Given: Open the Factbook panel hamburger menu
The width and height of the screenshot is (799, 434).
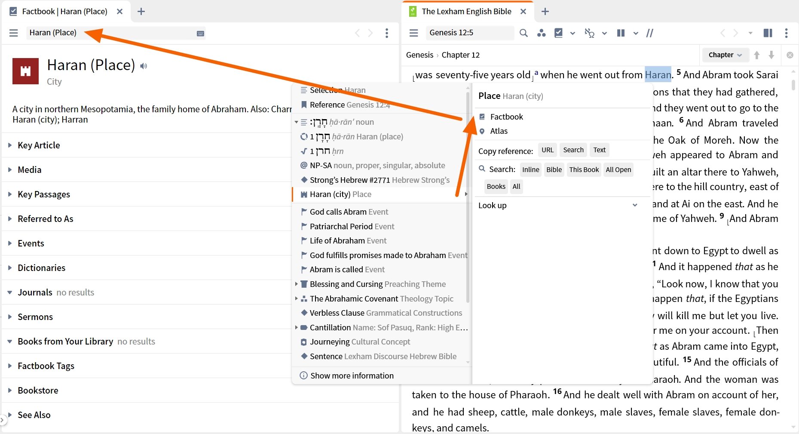Looking at the screenshot, I should pyautogui.click(x=13, y=33).
